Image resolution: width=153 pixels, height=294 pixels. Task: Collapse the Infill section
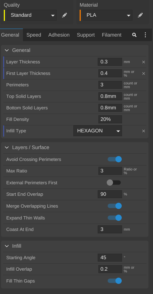point(7,246)
